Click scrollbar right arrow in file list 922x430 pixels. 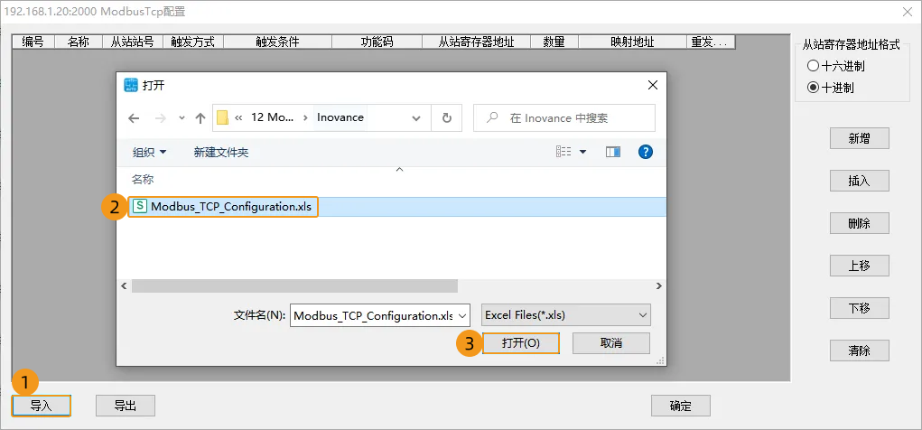click(658, 285)
